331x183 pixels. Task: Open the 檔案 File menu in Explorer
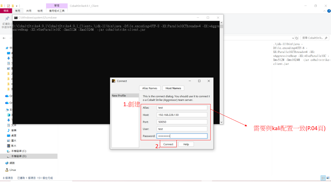coord(6,11)
